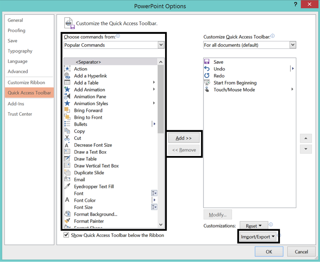Image resolution: width=320 pixels, height=262 pixels.
Task: Select the Eyedropper Text Fill command icon
Action: [x=68, y=186]
